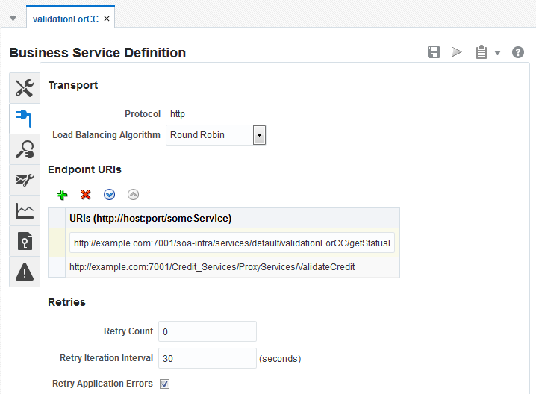This screenshot has height=394, width=536.
Task: Select the Transport plug icon tab
Action: (24, 118)
